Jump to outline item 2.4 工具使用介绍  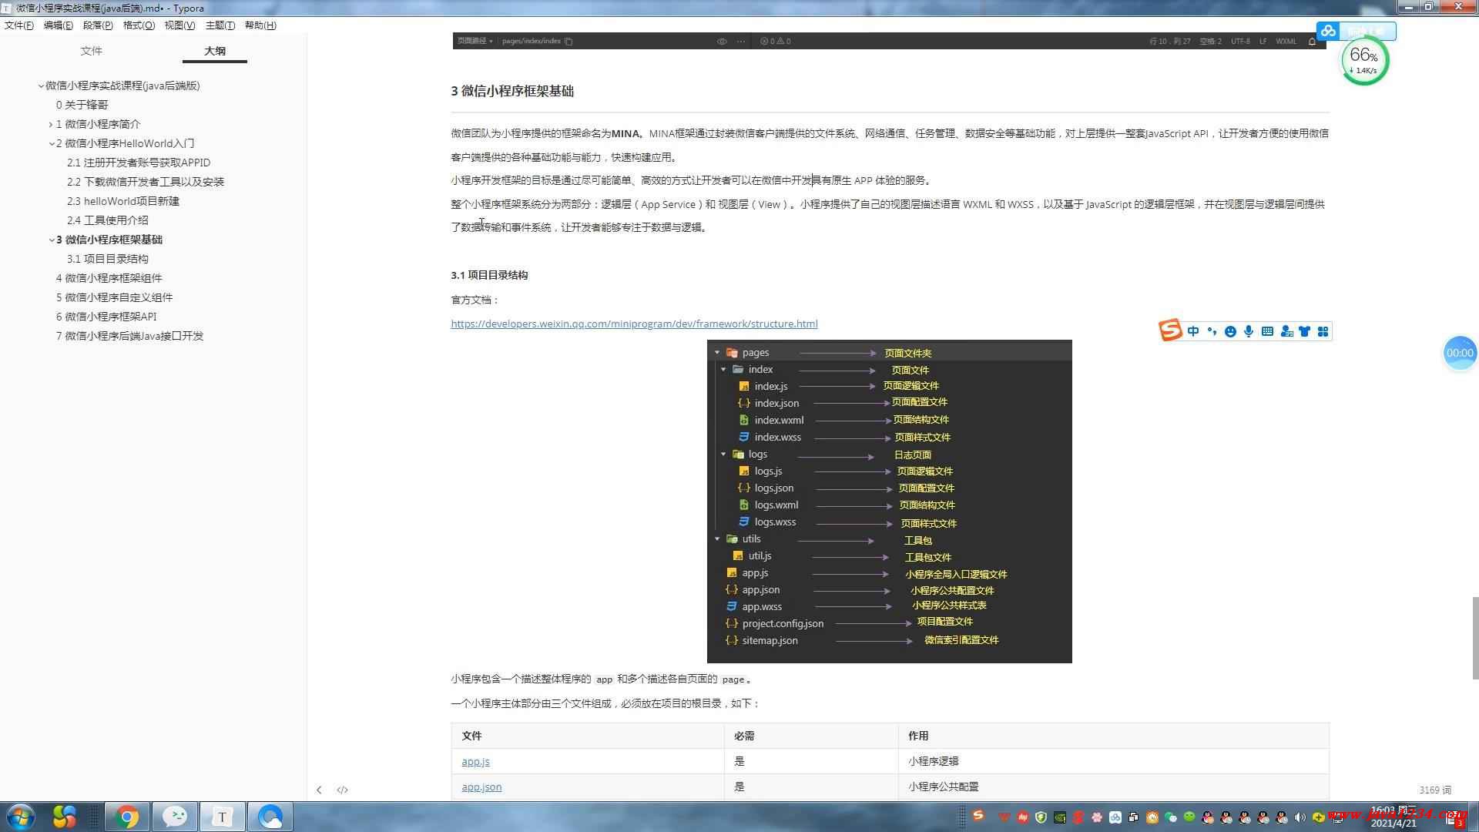(108, 220)
